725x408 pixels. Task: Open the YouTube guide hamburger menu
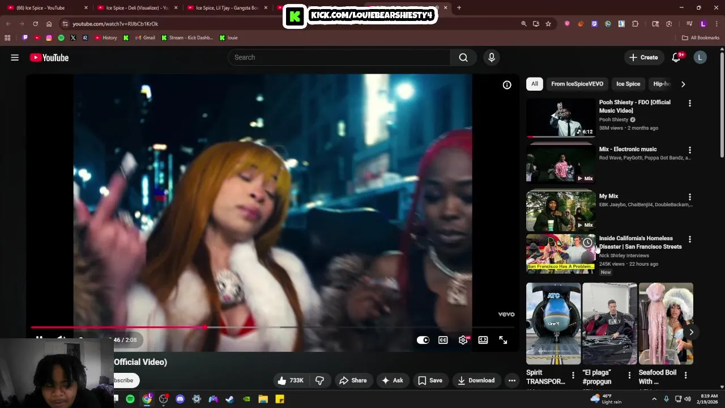click(15, 57)
